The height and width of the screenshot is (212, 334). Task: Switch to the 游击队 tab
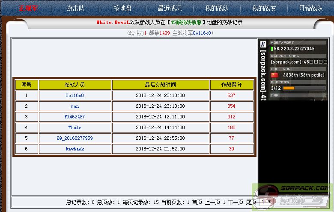pos(75,8)
